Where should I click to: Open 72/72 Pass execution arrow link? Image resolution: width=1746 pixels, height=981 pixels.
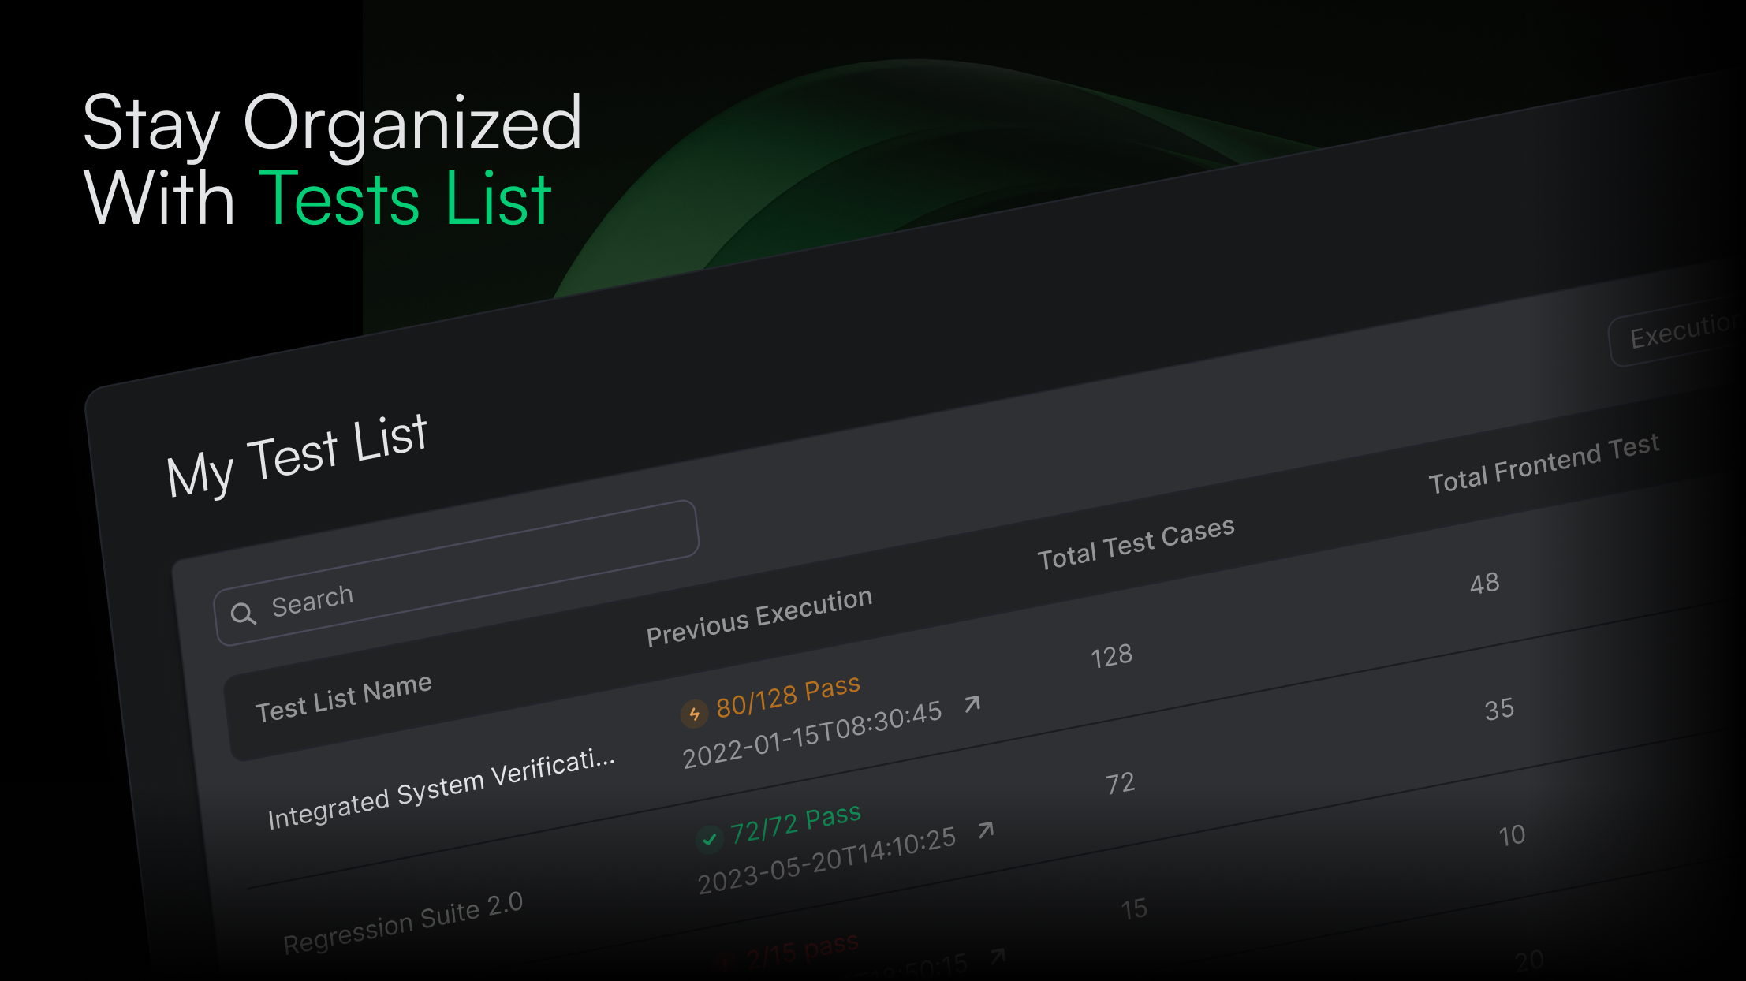(x=986, y=830)
